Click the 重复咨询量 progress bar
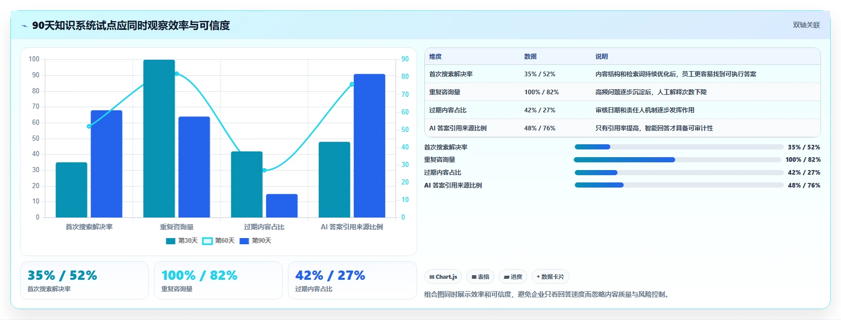 coord(677,160)
